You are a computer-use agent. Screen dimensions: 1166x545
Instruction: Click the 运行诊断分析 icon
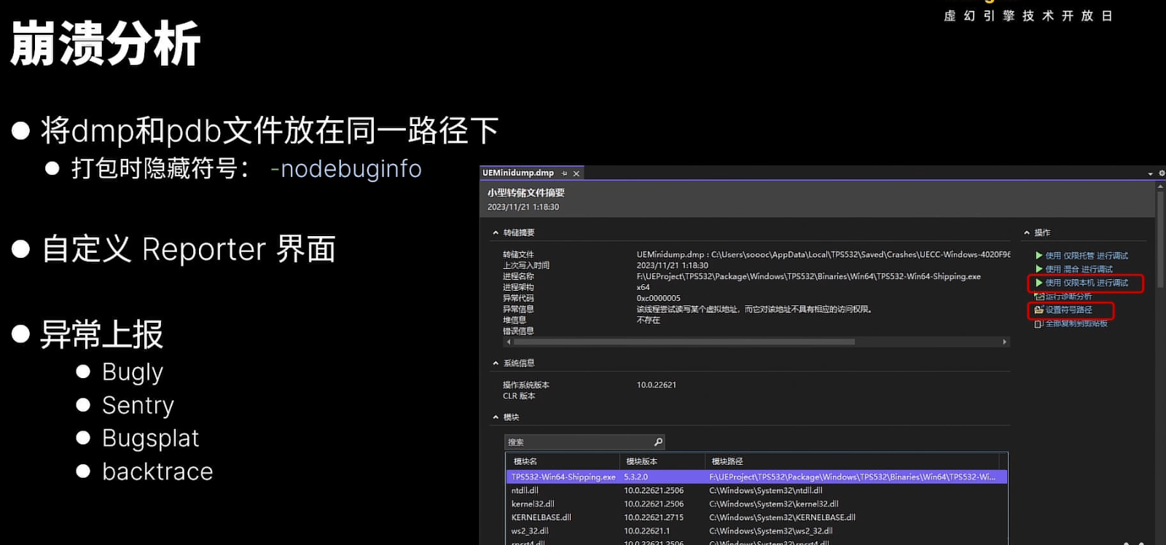[1039, 297]
